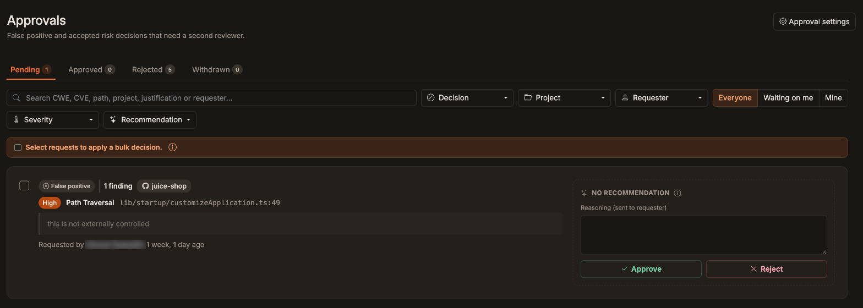Click the No Recommendation info icon
Viewport: 863px width, 308px height.
point(678,193)
